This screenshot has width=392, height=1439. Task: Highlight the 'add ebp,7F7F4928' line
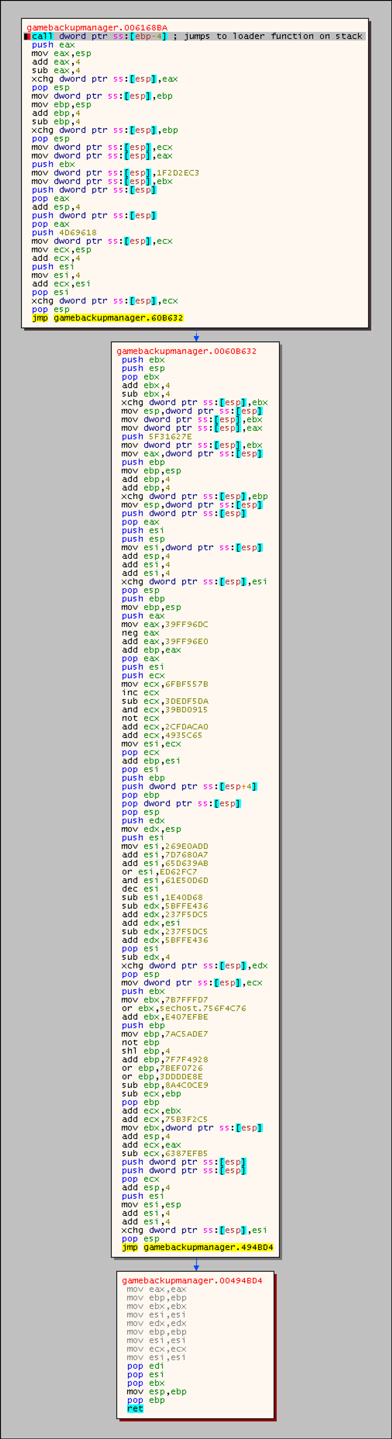coord(164,1060)
